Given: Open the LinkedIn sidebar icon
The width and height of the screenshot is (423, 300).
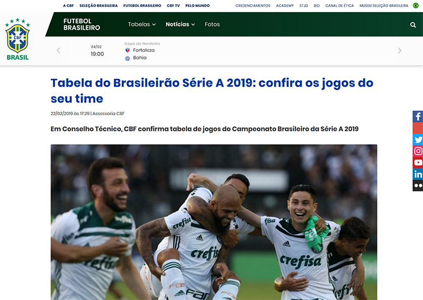Looking at the screenshot, I should click(x=418, y=174).
